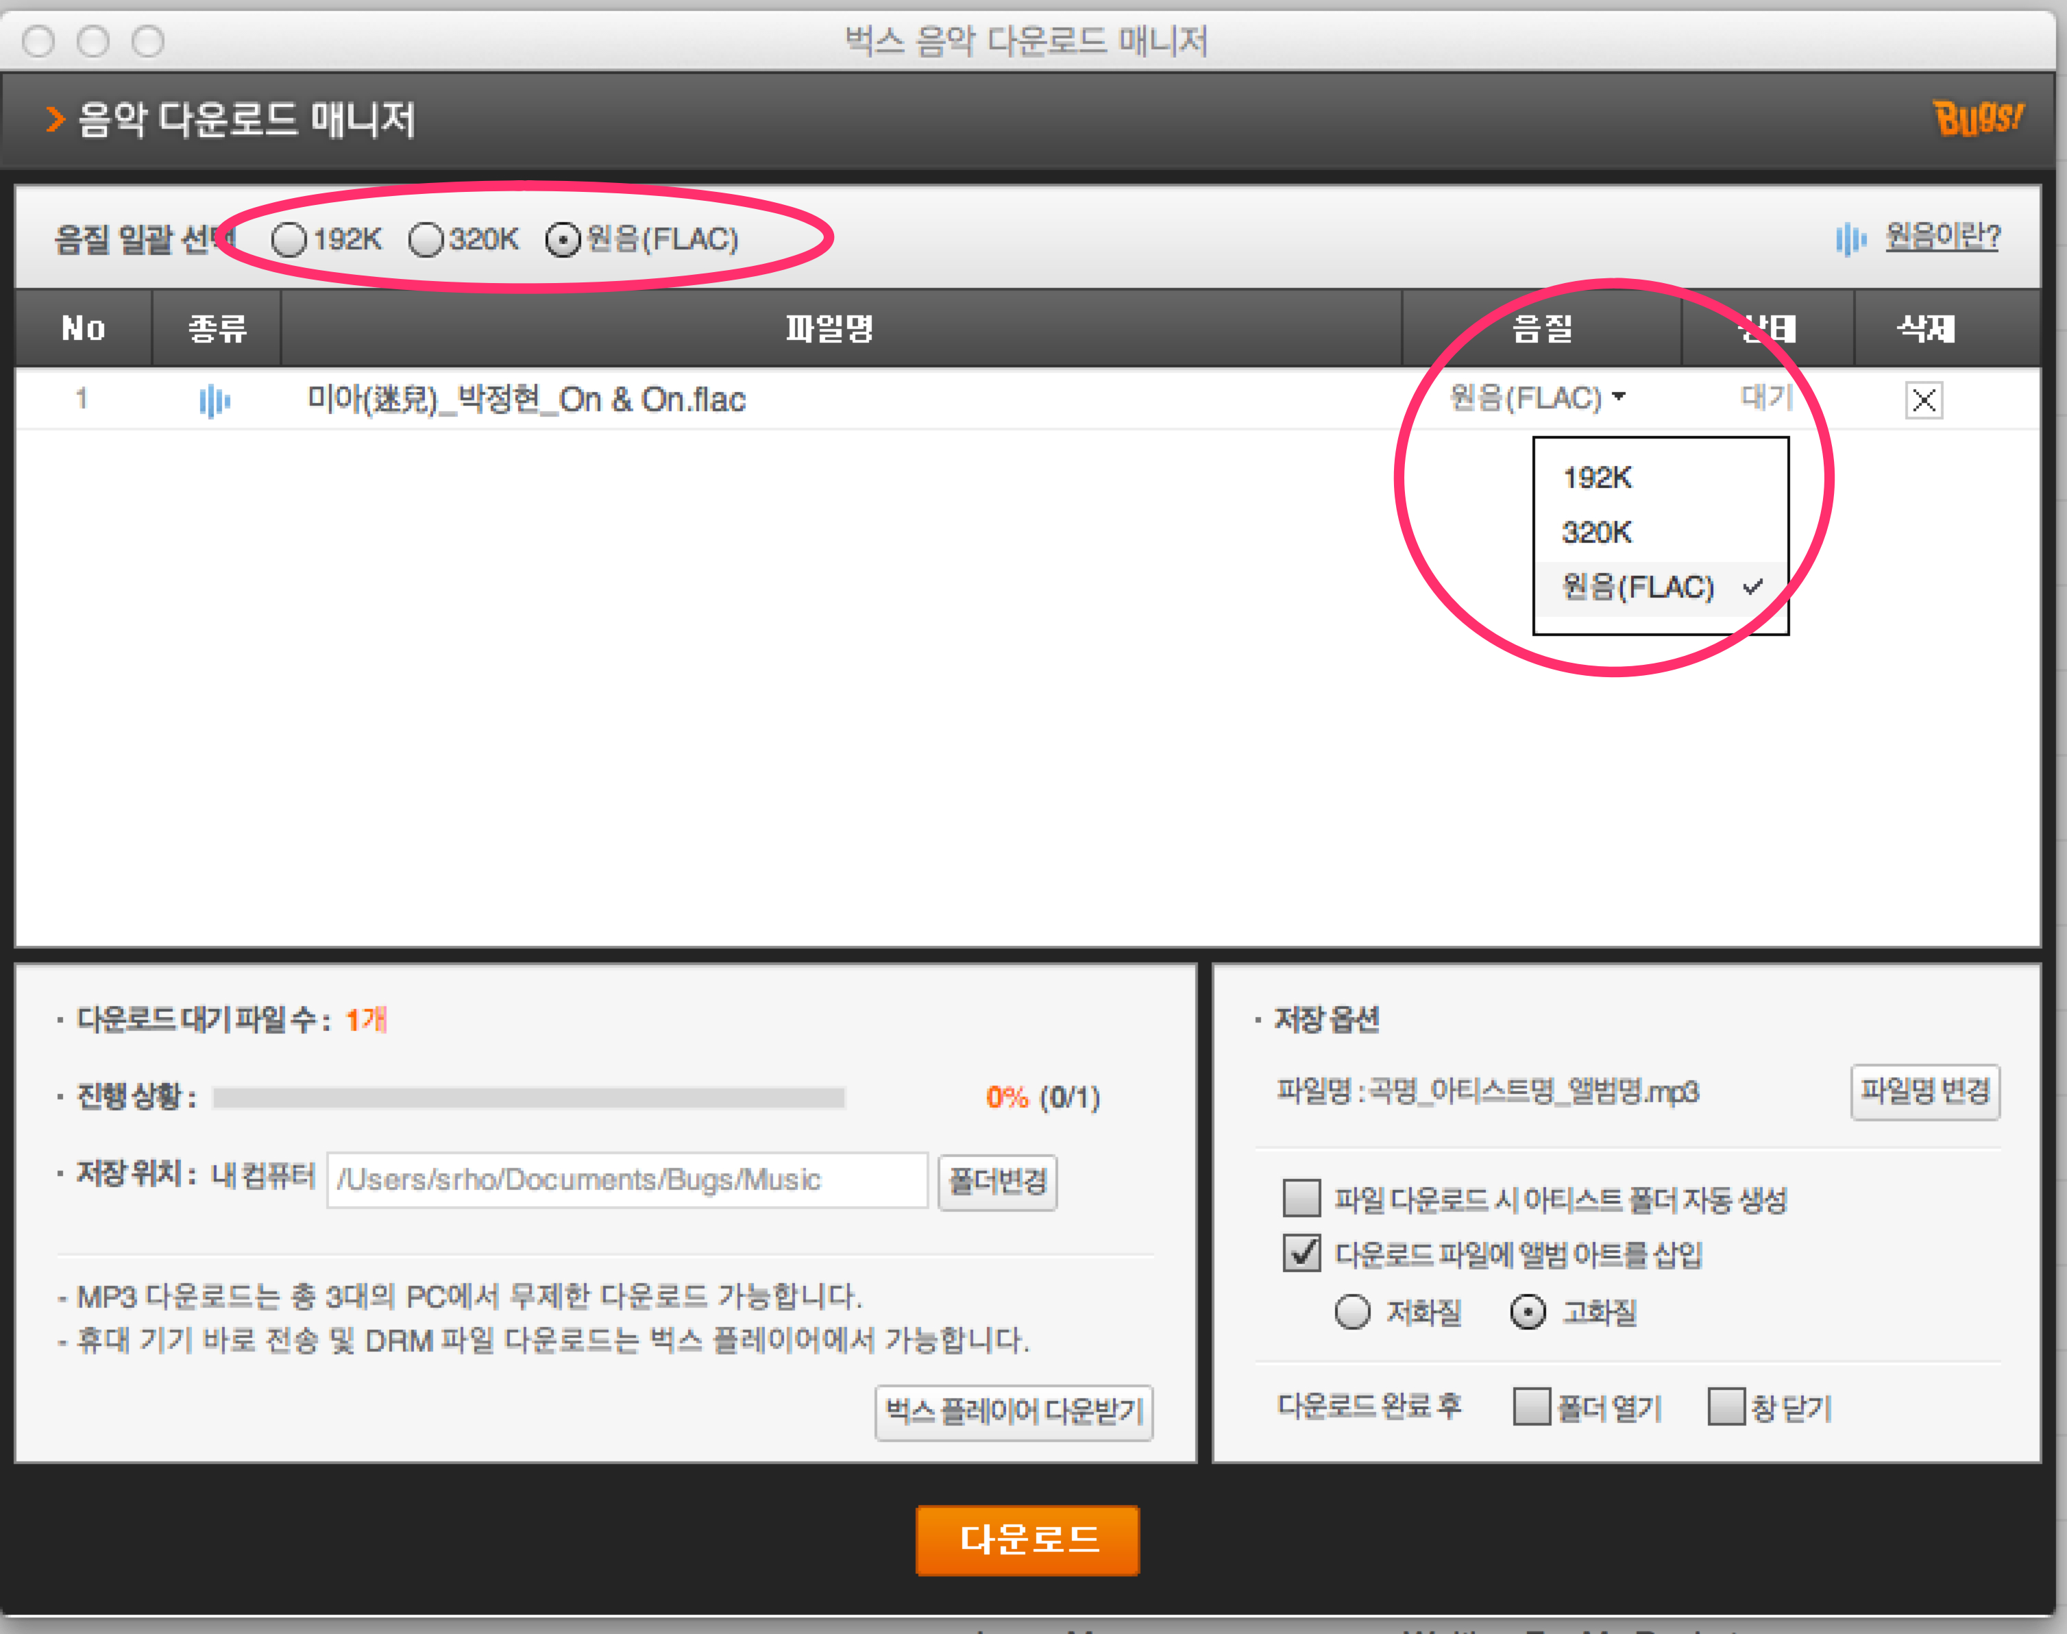The height and width of the screenshot is (1634, 2067).
Task: Select the 192K bulk quality radio button
Action: click(289, 239)
